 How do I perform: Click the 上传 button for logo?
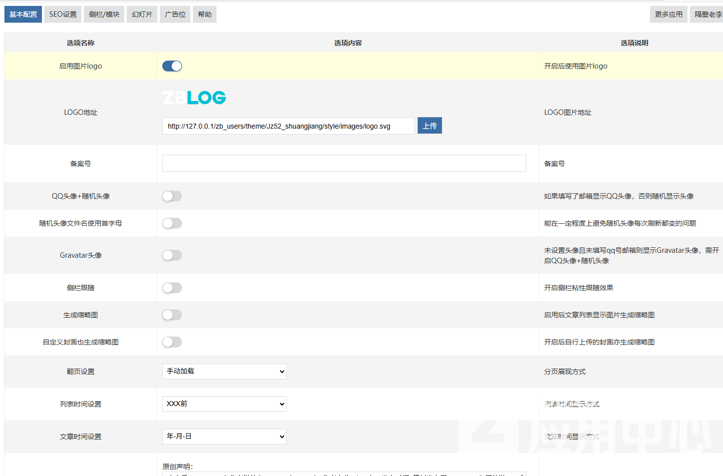(430, 126)
